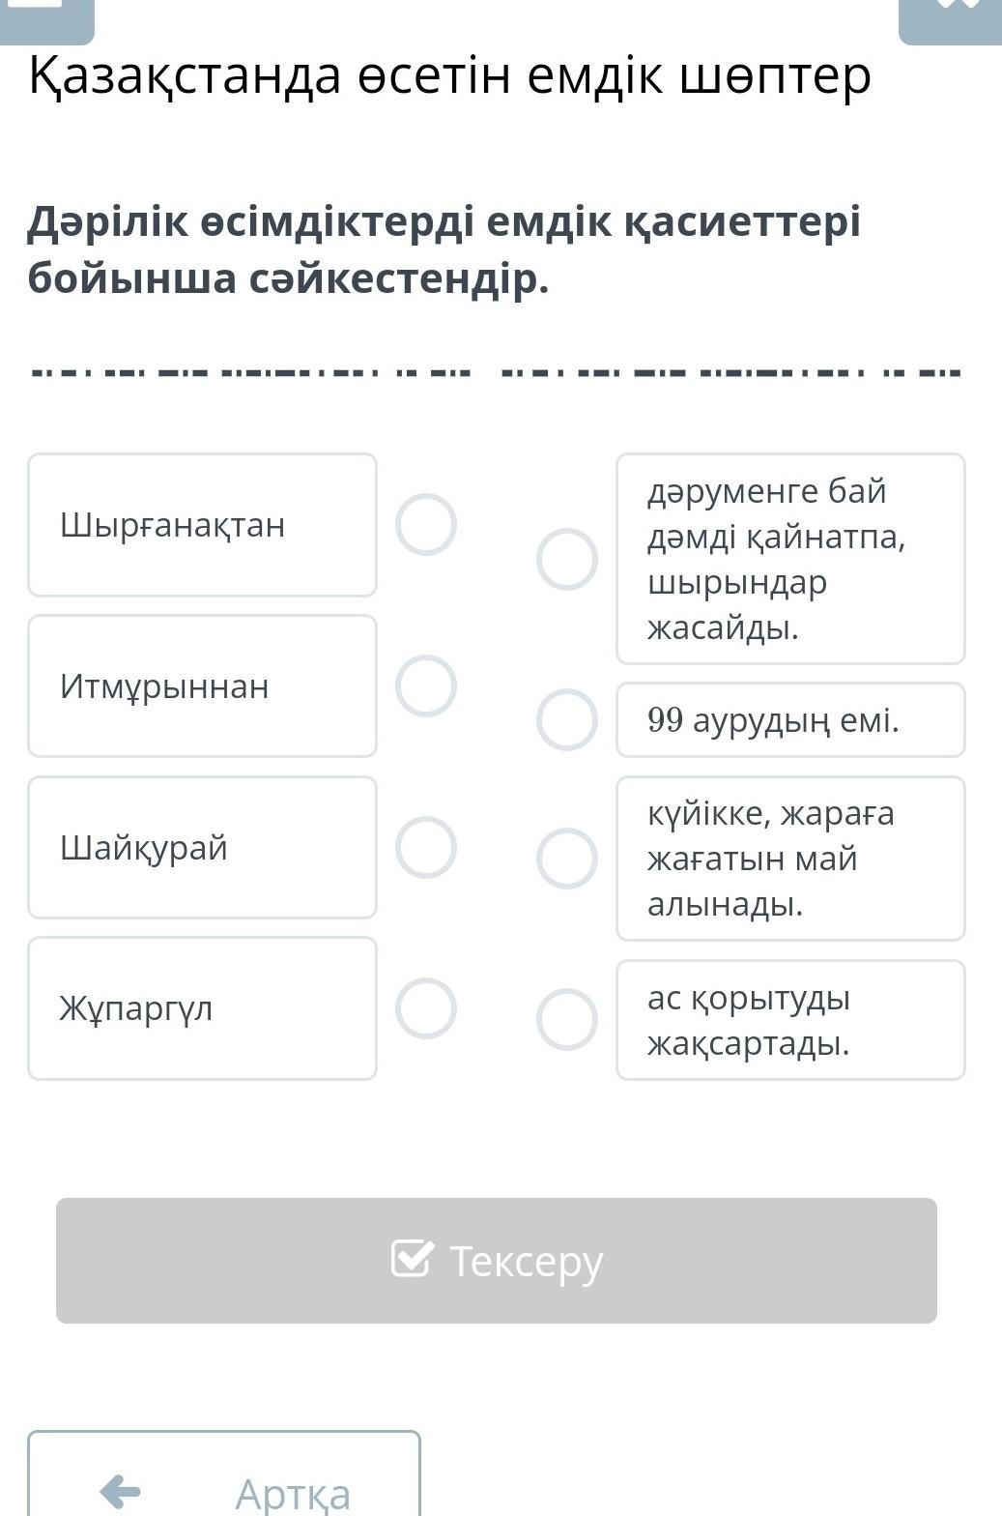Click күйікке, жараға жағатын май алынады card
Image resolution: width=1002 pixels, height=1516 pixels.
click(790, 859)
